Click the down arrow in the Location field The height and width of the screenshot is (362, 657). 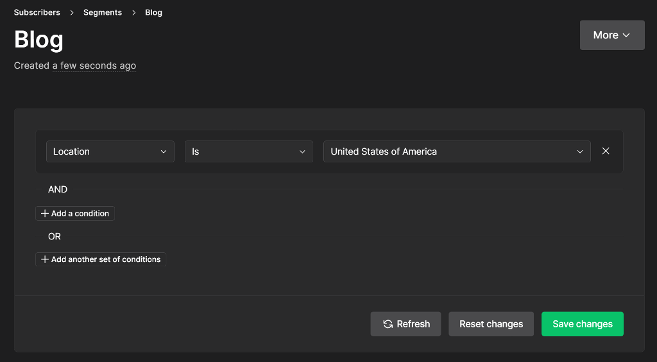(x=164, y=152)
